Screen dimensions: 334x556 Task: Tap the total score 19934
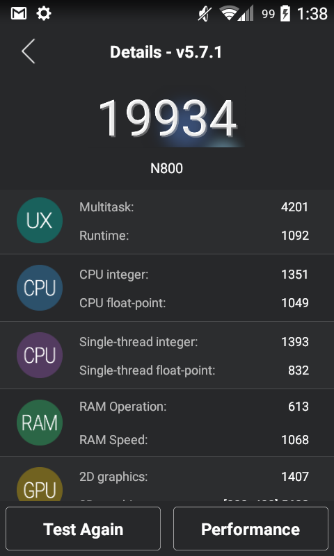click(168, 118)
